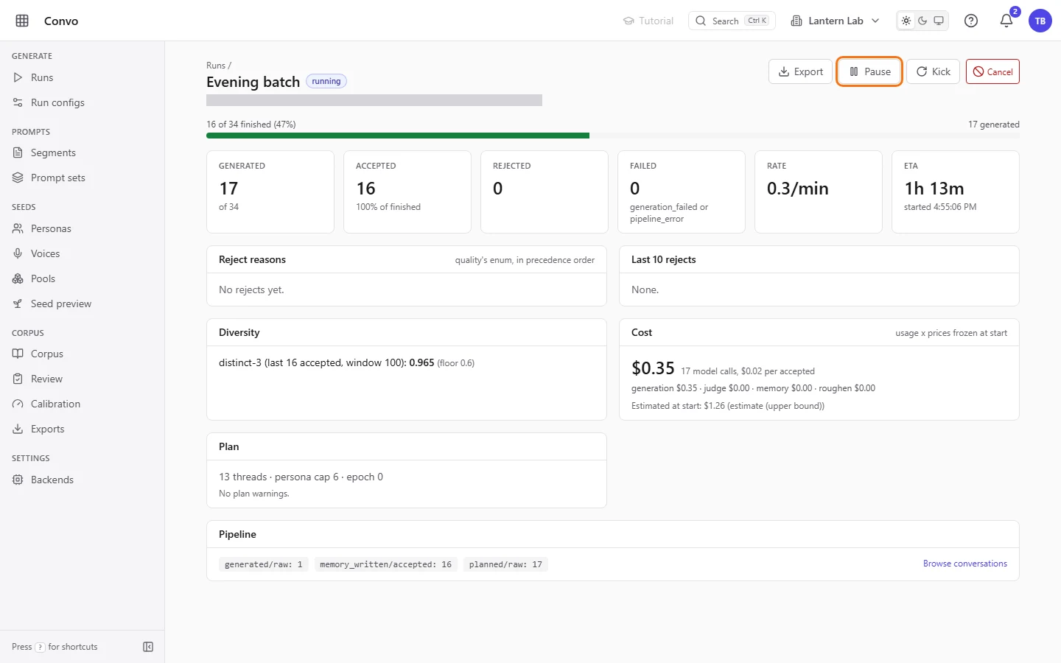The height and width of the screenshot is (663, 1061).
Task: Open the notifications bell
Action: click(x=1006, y=21)
